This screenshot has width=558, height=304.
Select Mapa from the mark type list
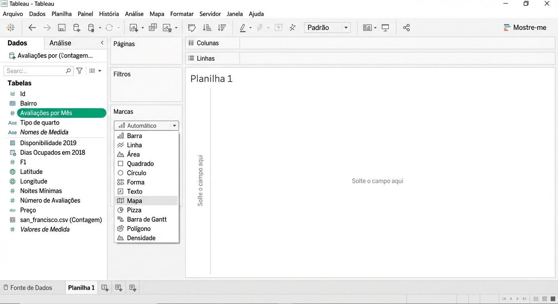pos(135,201)
